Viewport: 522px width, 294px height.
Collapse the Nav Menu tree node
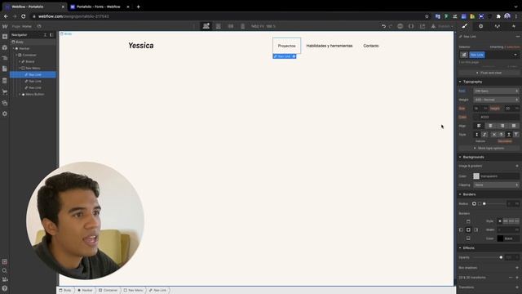coord(20,68)
